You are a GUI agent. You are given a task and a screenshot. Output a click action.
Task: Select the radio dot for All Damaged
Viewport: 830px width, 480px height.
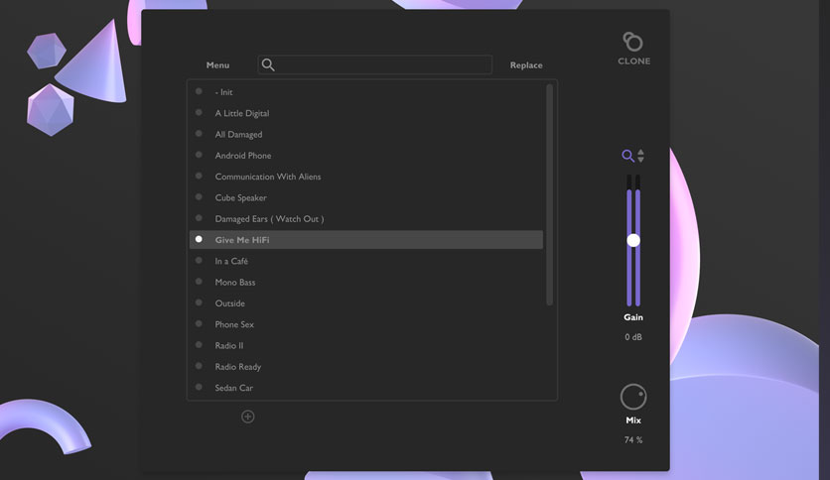click(199, 134)
